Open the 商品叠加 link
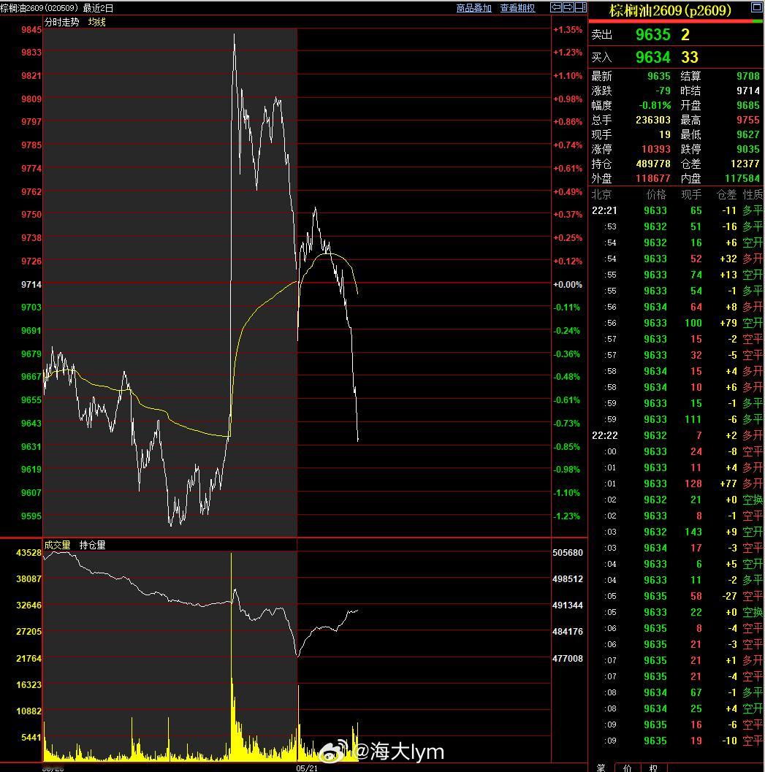 point(474,8)
